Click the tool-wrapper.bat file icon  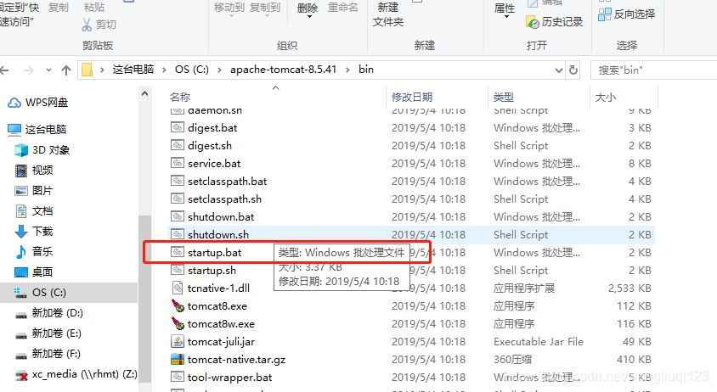point(178,377)
